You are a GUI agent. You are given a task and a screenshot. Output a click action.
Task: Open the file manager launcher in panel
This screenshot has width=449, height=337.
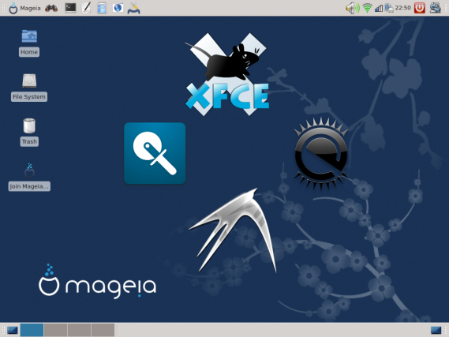(x=102, y=8)
